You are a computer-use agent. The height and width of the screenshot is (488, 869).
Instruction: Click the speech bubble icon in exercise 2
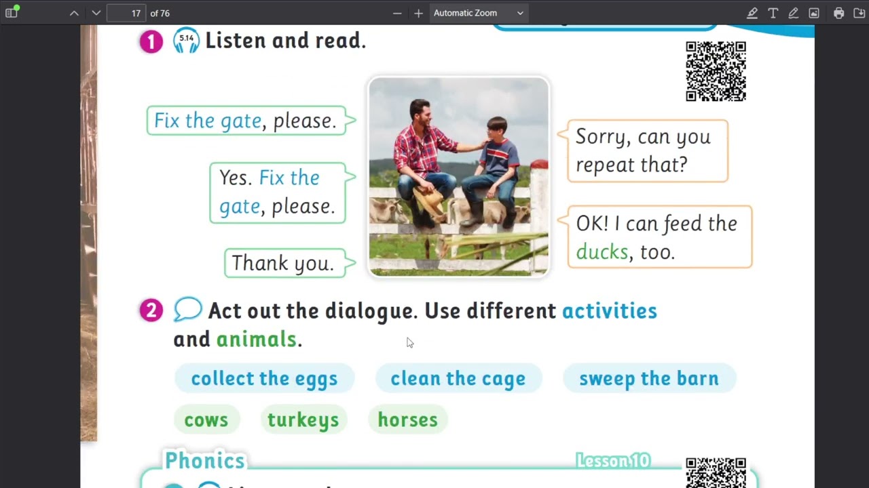click(x=188, y=310)
